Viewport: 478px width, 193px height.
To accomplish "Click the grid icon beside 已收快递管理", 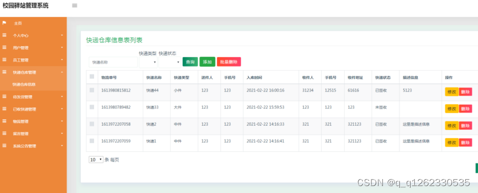I will coord(4,109).
